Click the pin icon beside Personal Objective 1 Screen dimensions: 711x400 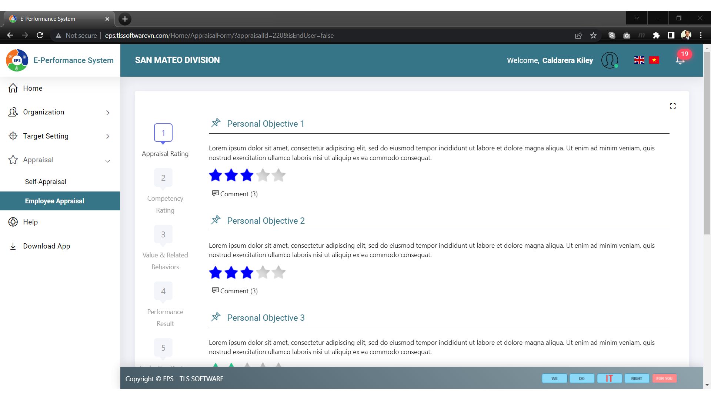tap(216, 123)
